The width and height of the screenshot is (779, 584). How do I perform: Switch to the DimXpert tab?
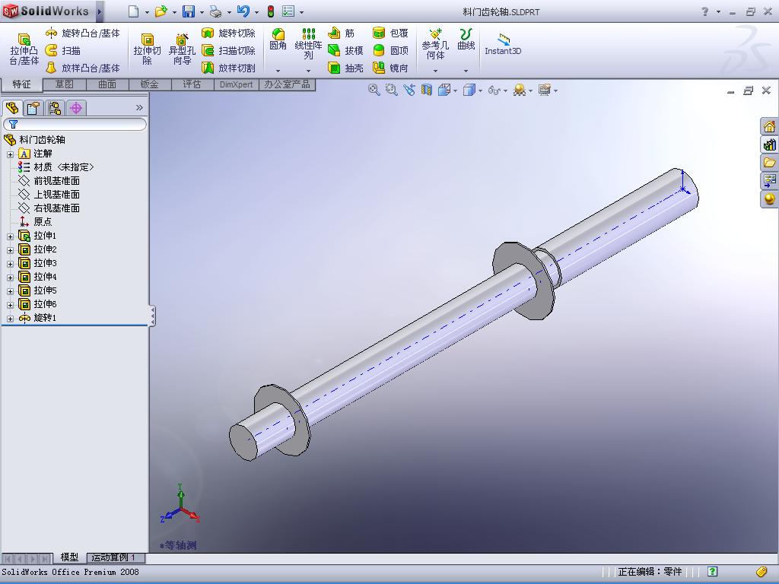(236, 84)
